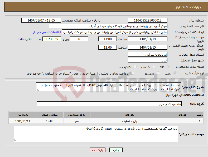Click the شرح کلی نیاز description textarea
The width and height of the screenshot is (208, 157).
click(109, 87)
